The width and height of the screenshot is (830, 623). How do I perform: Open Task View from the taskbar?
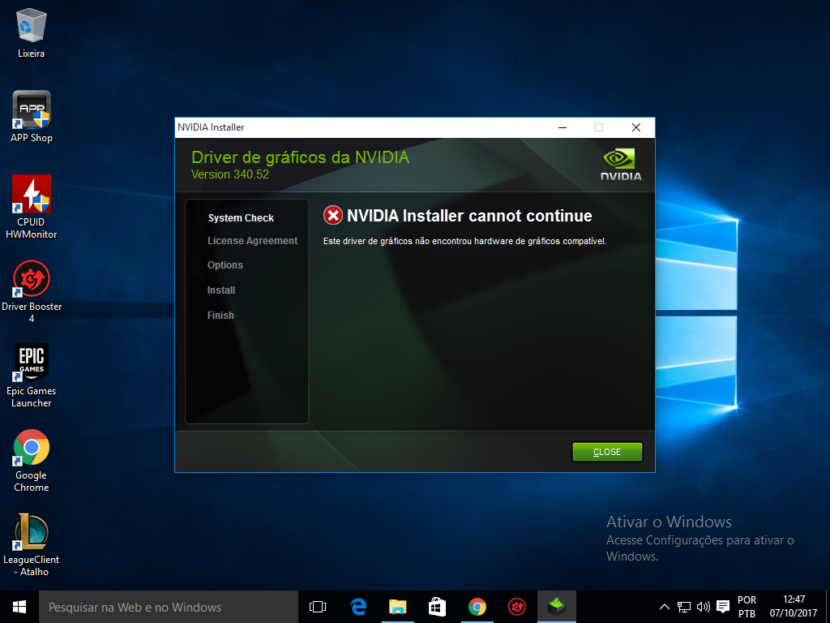coord(318,607)
